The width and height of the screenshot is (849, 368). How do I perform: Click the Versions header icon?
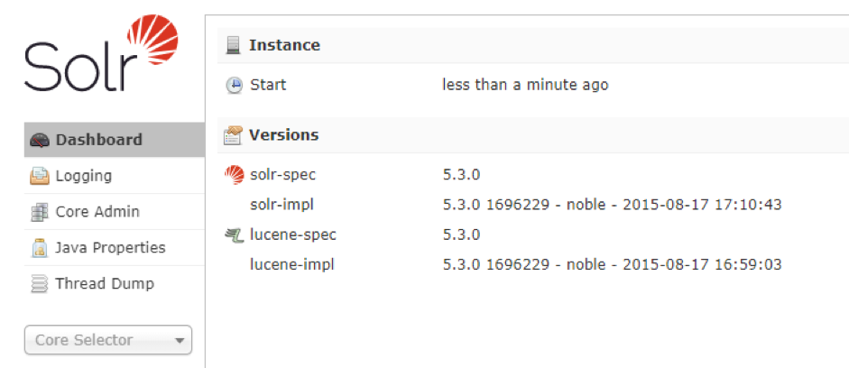[234, 135]
